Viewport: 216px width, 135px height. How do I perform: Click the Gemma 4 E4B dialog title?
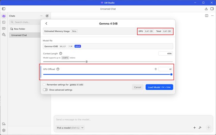pos(108,23)
